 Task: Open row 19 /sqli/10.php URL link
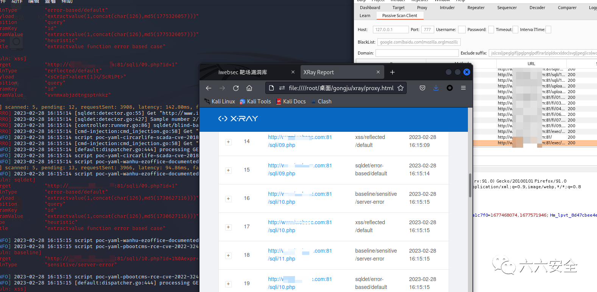click(x=300, y=283)
